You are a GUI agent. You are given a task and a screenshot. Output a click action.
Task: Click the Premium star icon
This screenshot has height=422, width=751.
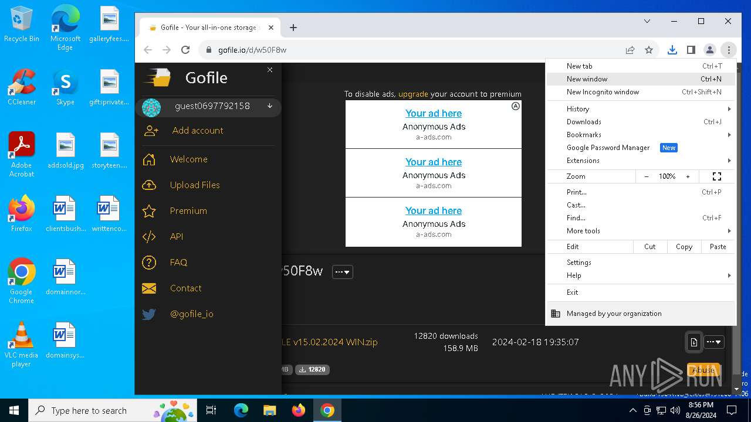coord(149,211)
